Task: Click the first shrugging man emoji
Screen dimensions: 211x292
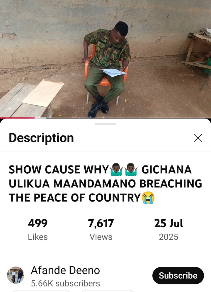Action: [116, 170]
